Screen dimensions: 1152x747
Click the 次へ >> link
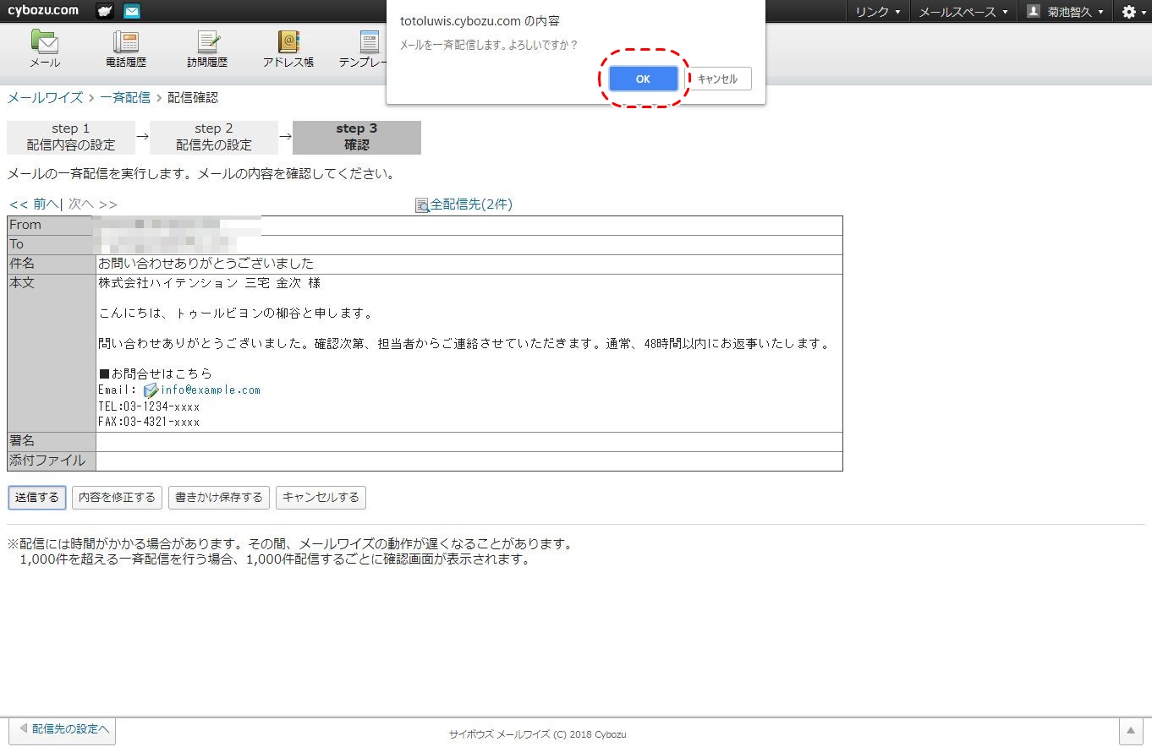93,204
